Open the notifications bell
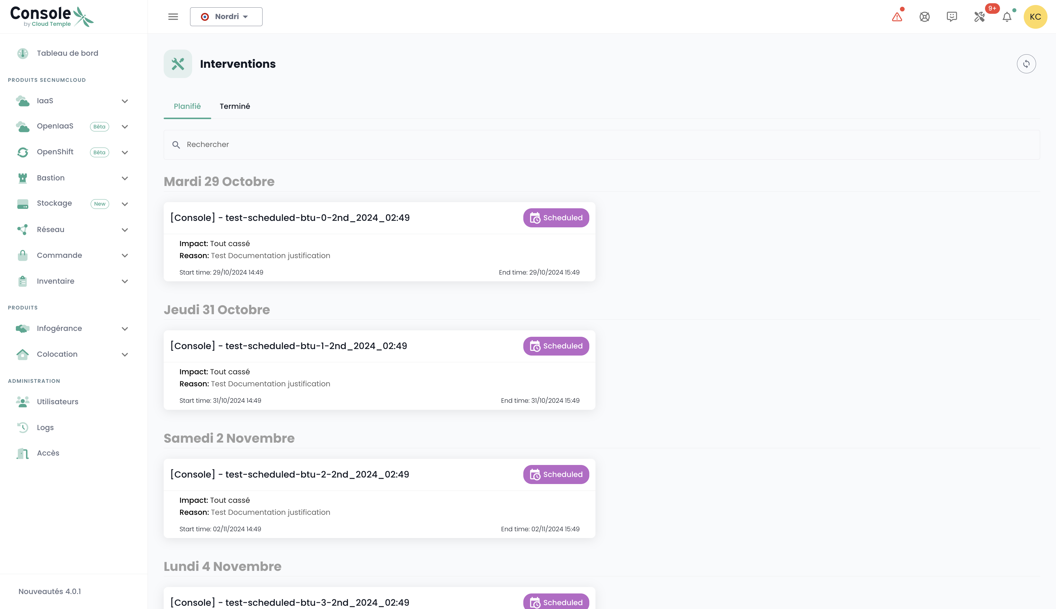 click(1007, 17)
